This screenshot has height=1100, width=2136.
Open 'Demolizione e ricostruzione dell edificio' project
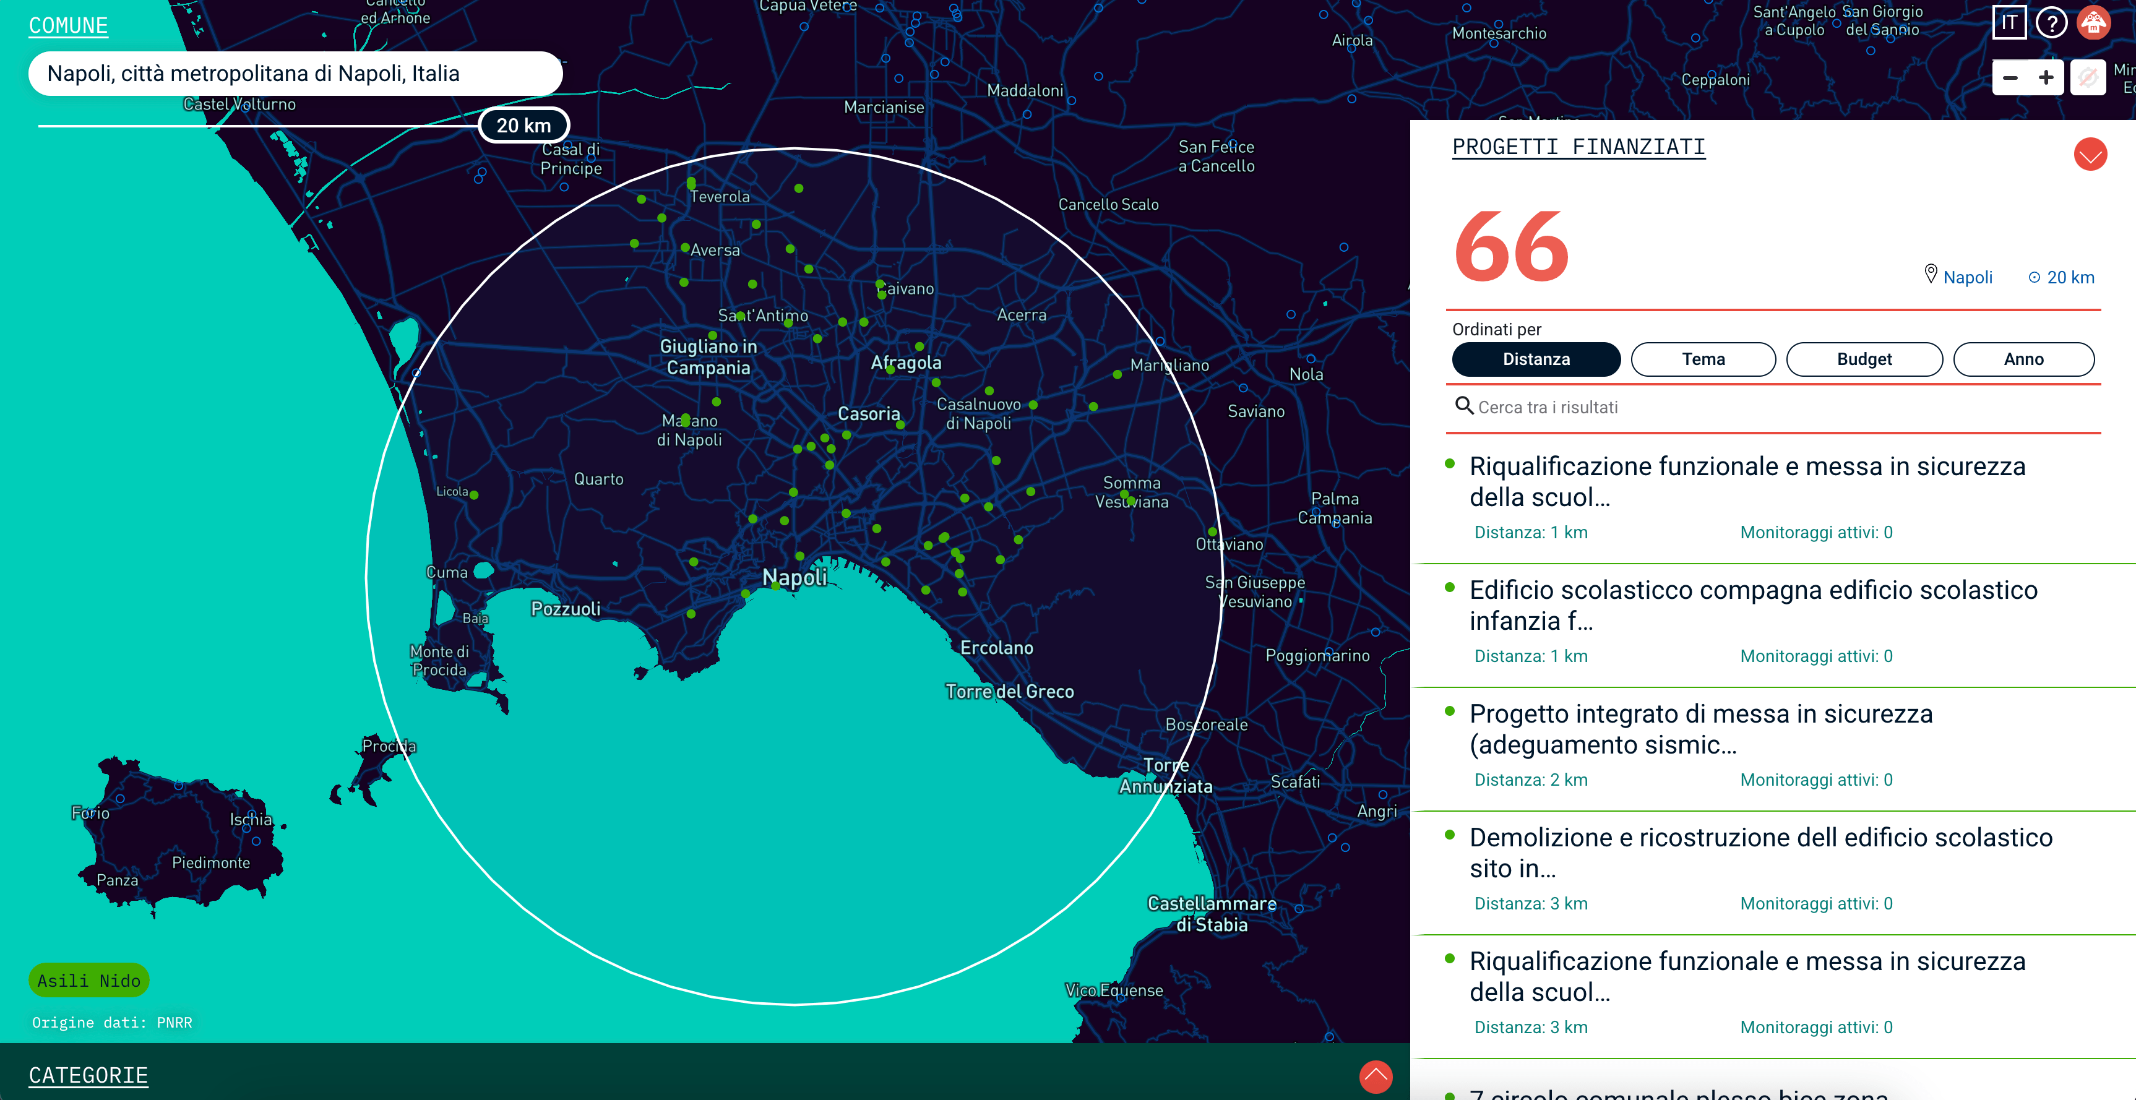tap(1760, 852)
